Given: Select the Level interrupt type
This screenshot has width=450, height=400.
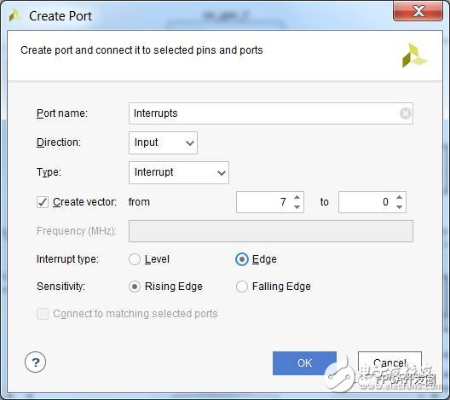Looking at the screenshot, I should point(135,259).
